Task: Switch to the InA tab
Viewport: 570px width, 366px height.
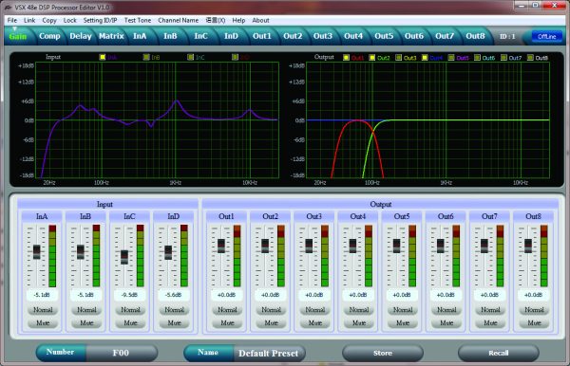Action: (140, 36)
